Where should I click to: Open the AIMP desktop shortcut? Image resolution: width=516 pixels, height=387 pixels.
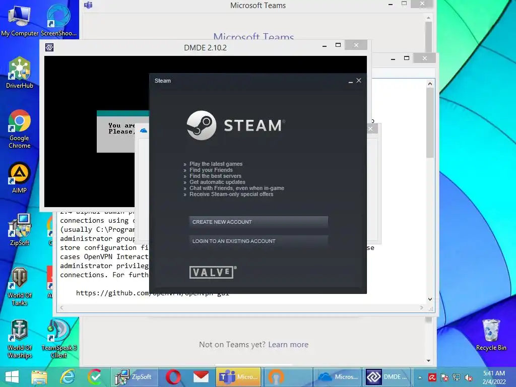pos(20,178)
